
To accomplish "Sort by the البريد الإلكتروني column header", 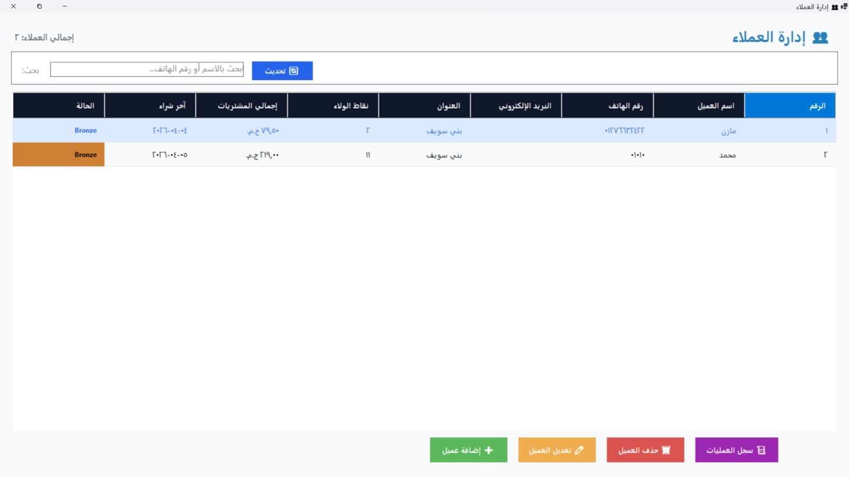I will (516, 105).
